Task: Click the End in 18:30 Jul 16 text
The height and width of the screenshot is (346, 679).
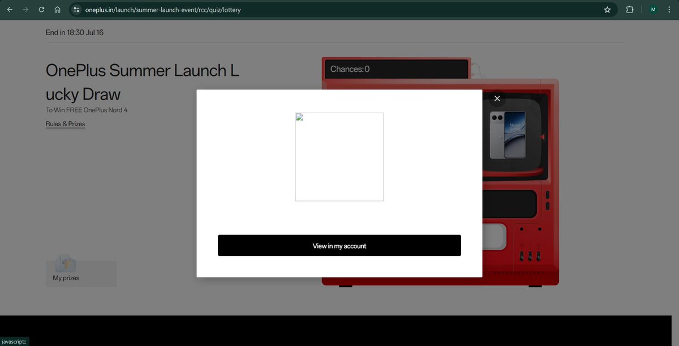Action: pyautogui.click(x=75, y=33)
